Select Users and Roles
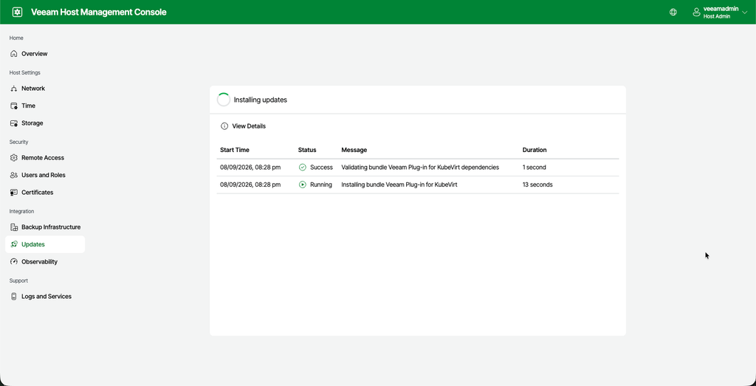Screen dimensions: 756x386 tap(45, 175)
